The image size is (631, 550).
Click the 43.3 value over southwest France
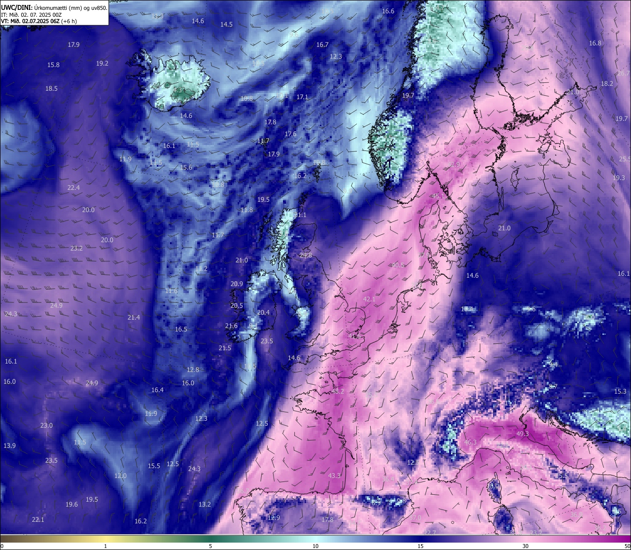tap(334, 476)
